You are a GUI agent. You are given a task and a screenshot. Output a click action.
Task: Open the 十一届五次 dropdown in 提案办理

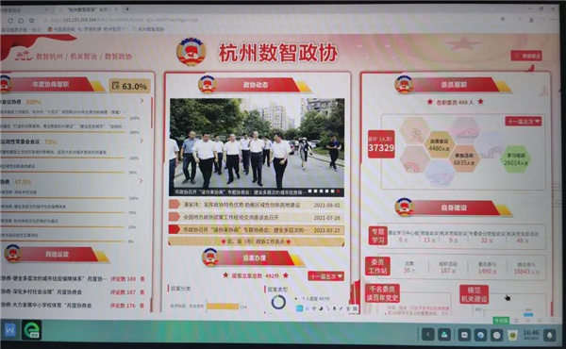pos(326,276)
